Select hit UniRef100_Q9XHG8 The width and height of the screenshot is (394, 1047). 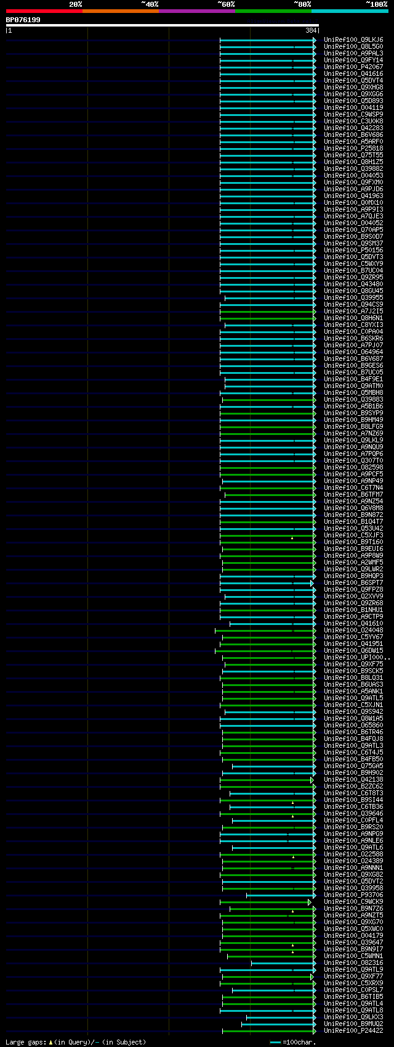353,87
